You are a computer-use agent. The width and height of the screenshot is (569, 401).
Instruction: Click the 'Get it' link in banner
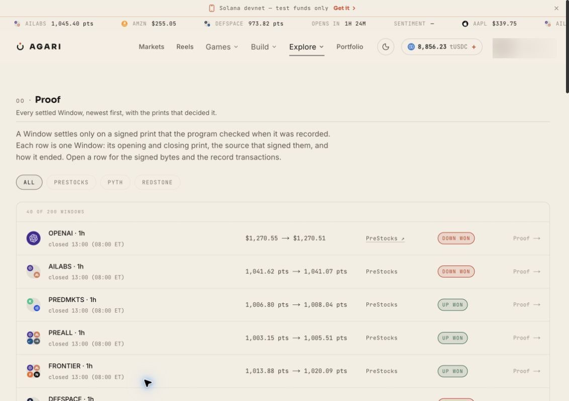point(344,8)
